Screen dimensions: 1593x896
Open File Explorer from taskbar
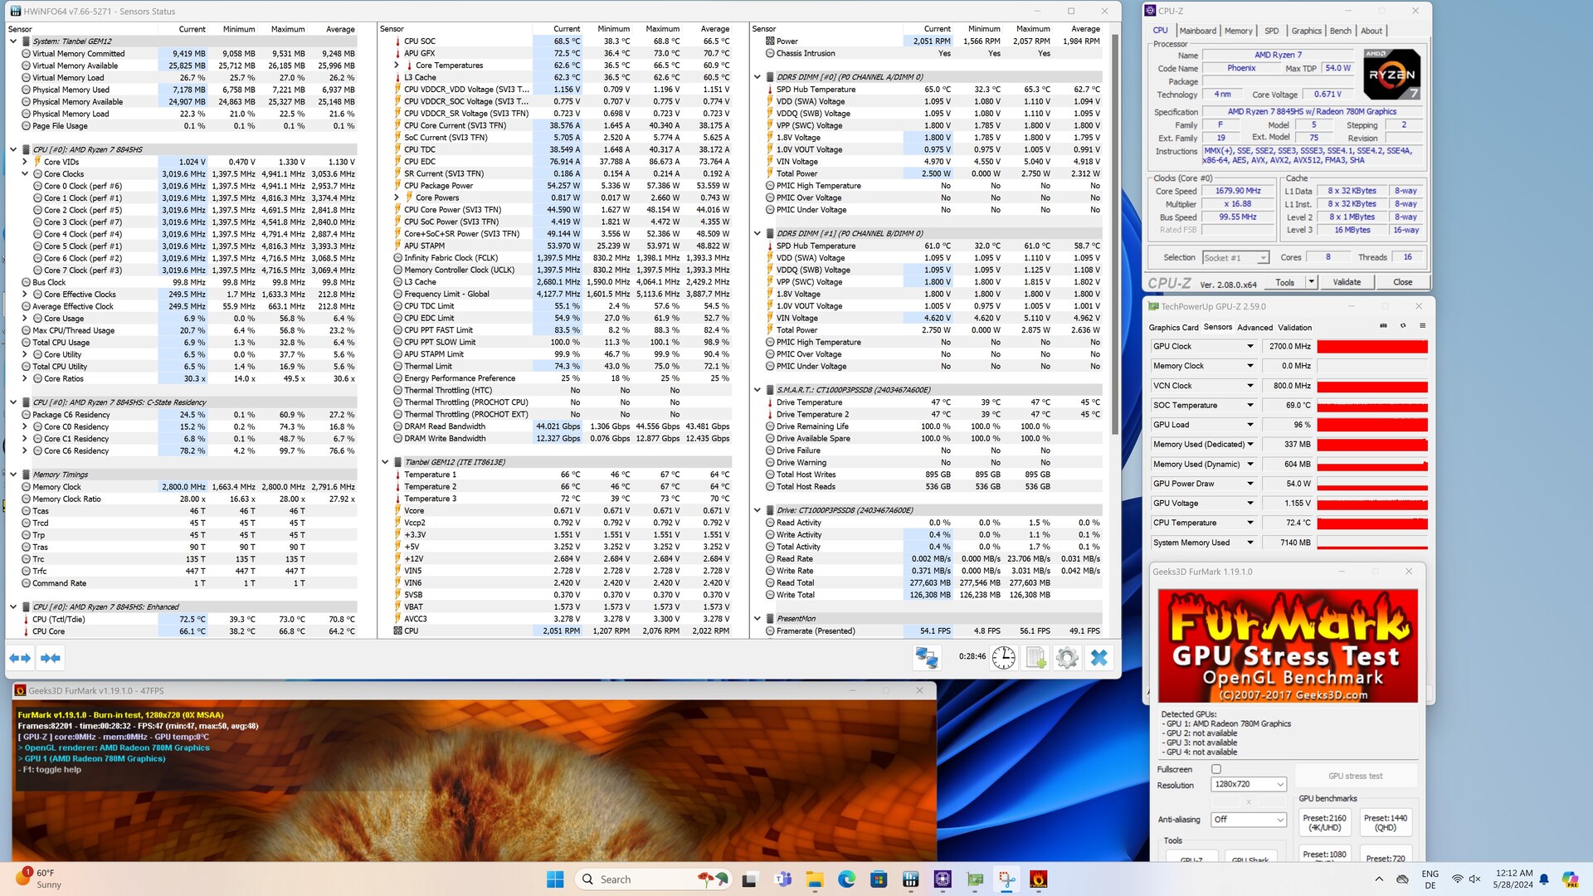click(814, 879)
